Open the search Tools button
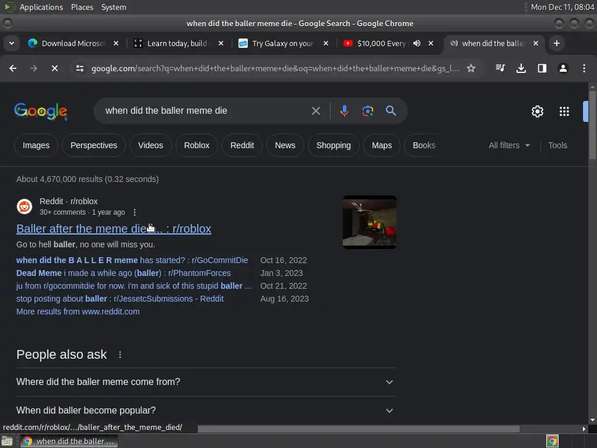This screenshot has width=597, height=448. pos(557,145)
